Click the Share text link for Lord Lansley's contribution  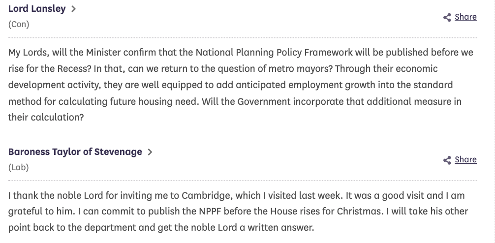465,17
